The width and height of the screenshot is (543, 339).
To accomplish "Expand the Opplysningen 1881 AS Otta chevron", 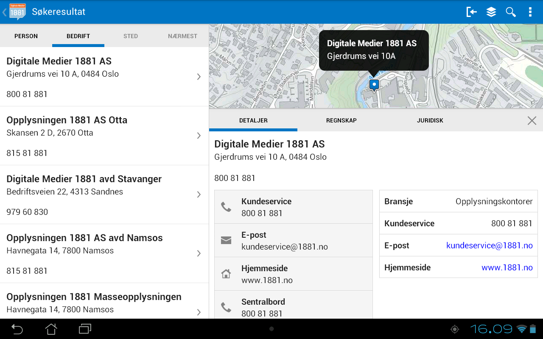I will (199, 136).
